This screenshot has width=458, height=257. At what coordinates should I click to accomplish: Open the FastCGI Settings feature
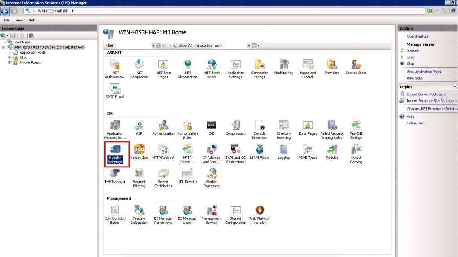pyautogui.click(x=356, y=130)
